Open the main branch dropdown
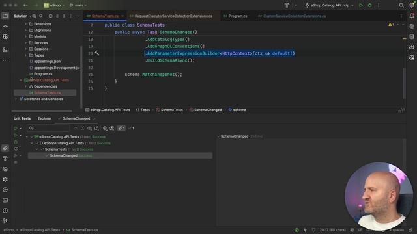 (78, 5)
